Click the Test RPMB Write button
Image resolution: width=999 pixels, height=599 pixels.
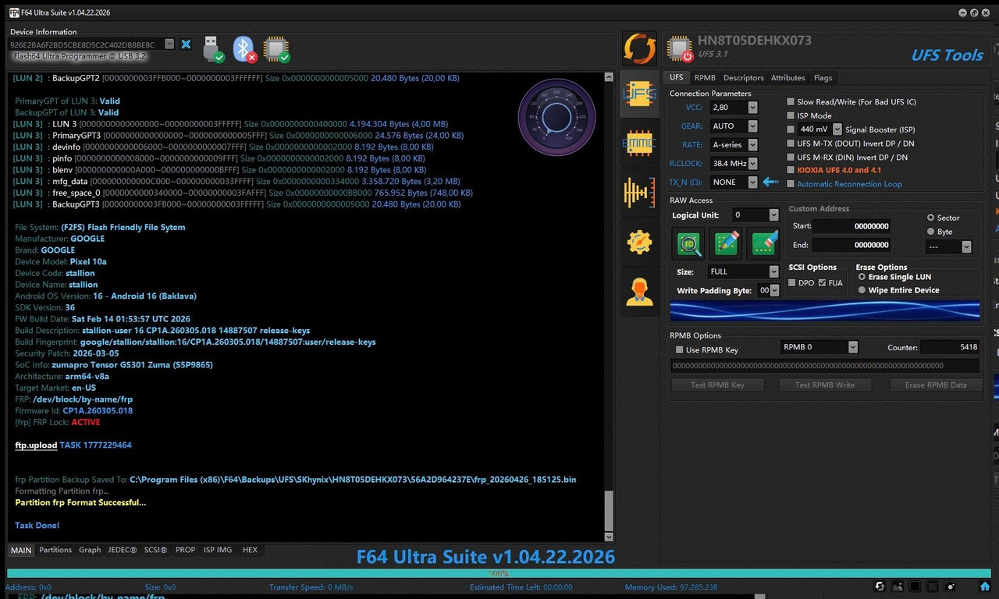(x=825, y=385)
